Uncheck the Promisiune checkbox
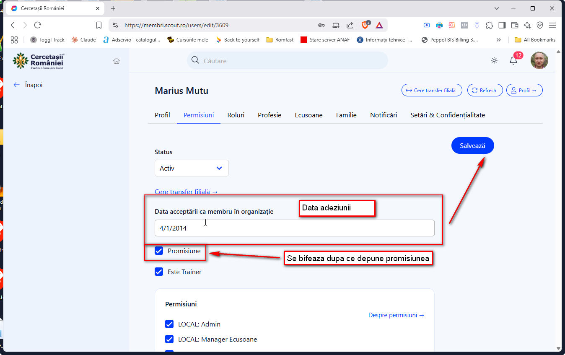The width and height of the screenshot is (565, 355). pos(159,251)
